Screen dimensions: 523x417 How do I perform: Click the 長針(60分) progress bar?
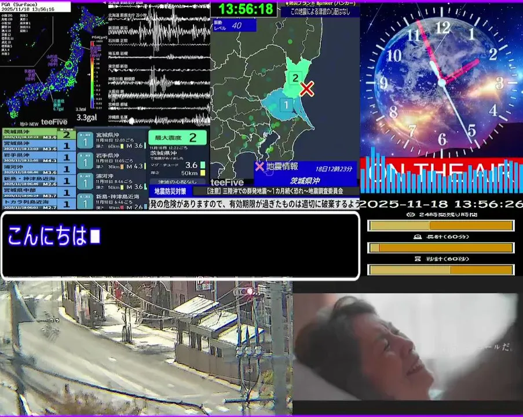pyautogui.click(x=441, y=248)
